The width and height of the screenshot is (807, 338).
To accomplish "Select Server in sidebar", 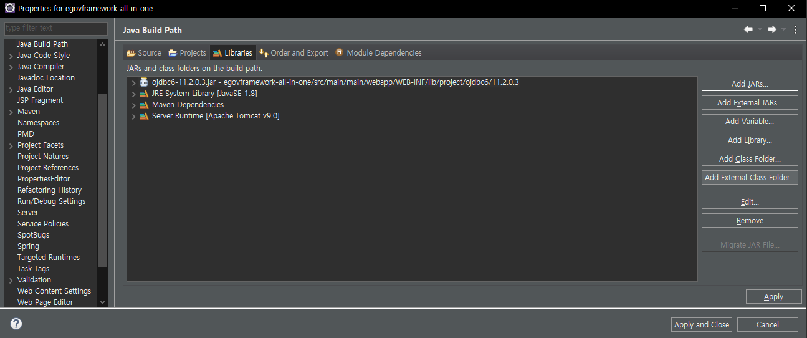I will click(27, 213).
